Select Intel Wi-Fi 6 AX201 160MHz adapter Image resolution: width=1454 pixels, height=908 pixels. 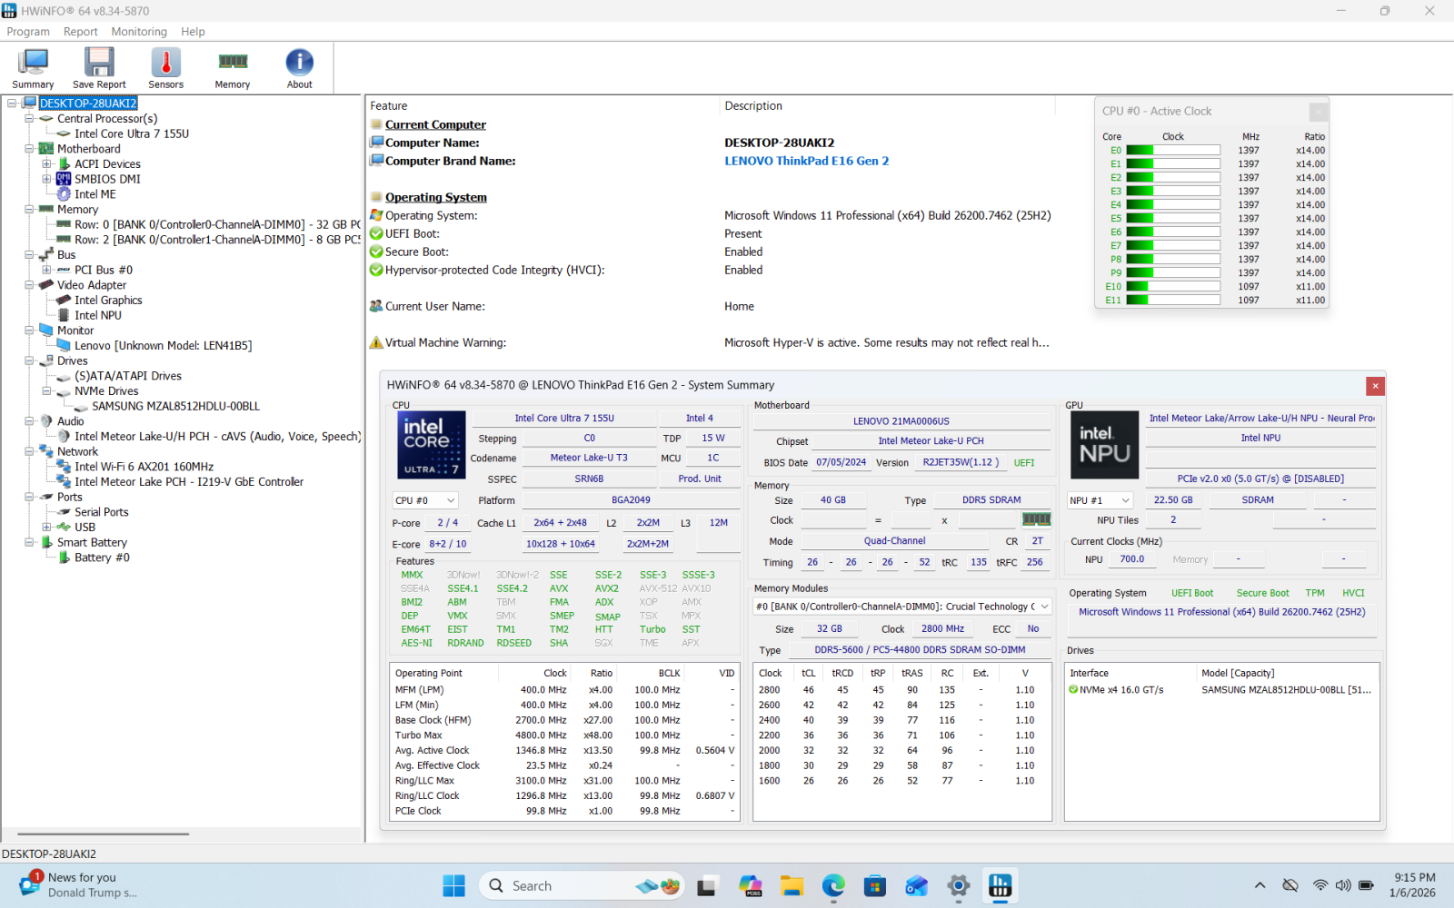point(144,467)
